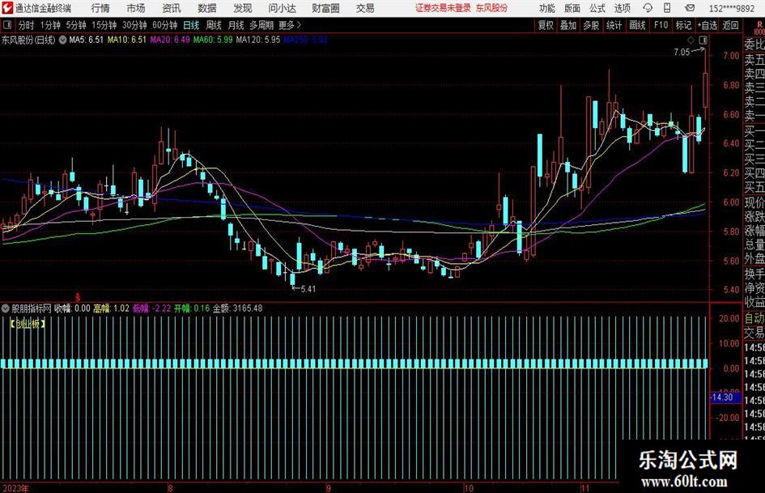765x493 pixels.
Task: Select the 日线 daily period tab
Action: pos(191,25)
